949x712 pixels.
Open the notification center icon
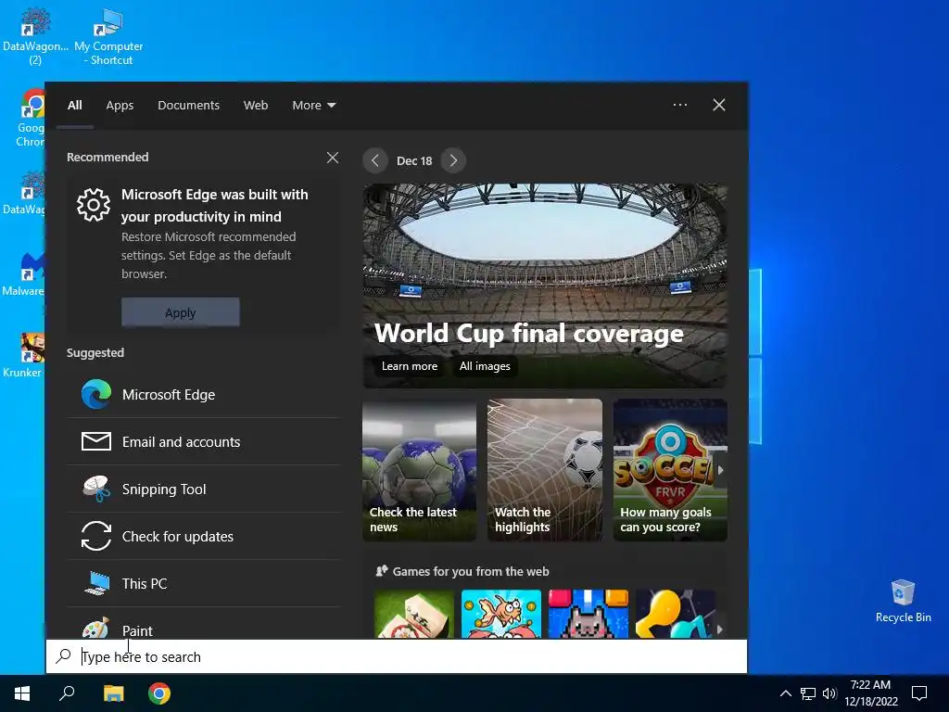(x=919, y=693)
